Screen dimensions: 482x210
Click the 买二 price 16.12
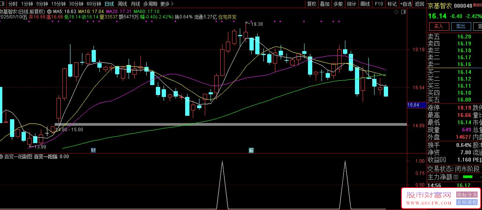coord(464,79)
